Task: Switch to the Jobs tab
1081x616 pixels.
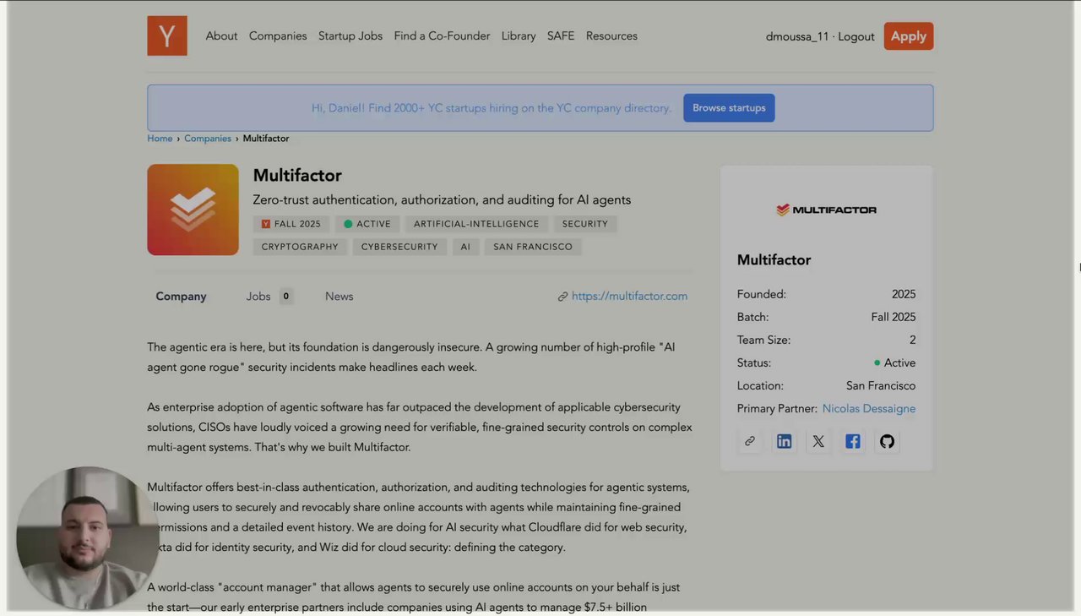Action: point(258,297)
